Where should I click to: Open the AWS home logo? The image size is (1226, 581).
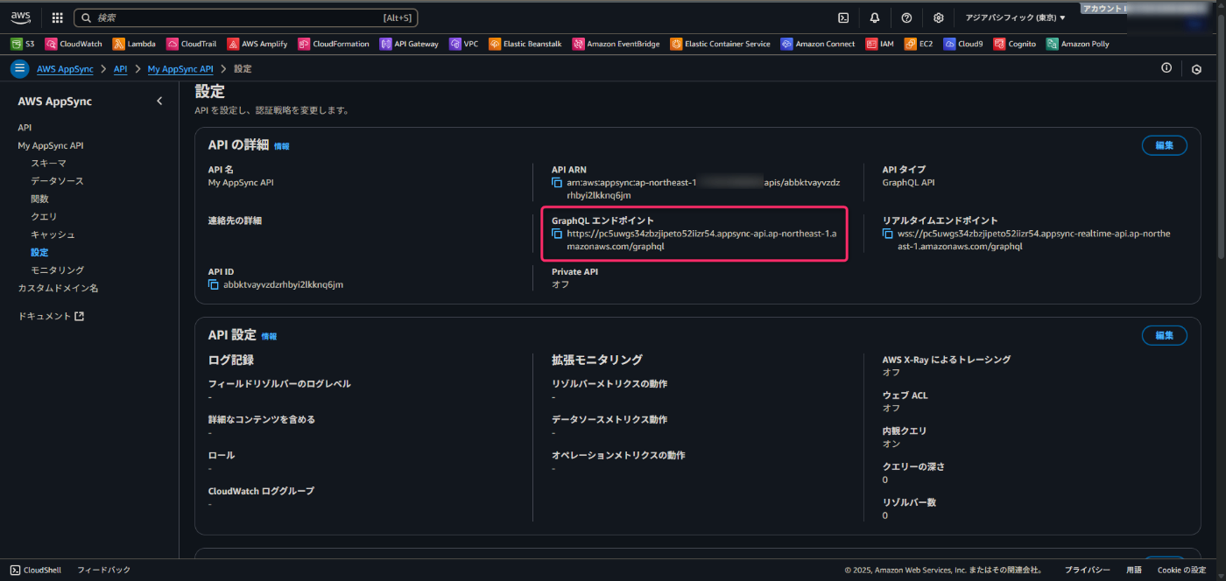tap(21, 17)
